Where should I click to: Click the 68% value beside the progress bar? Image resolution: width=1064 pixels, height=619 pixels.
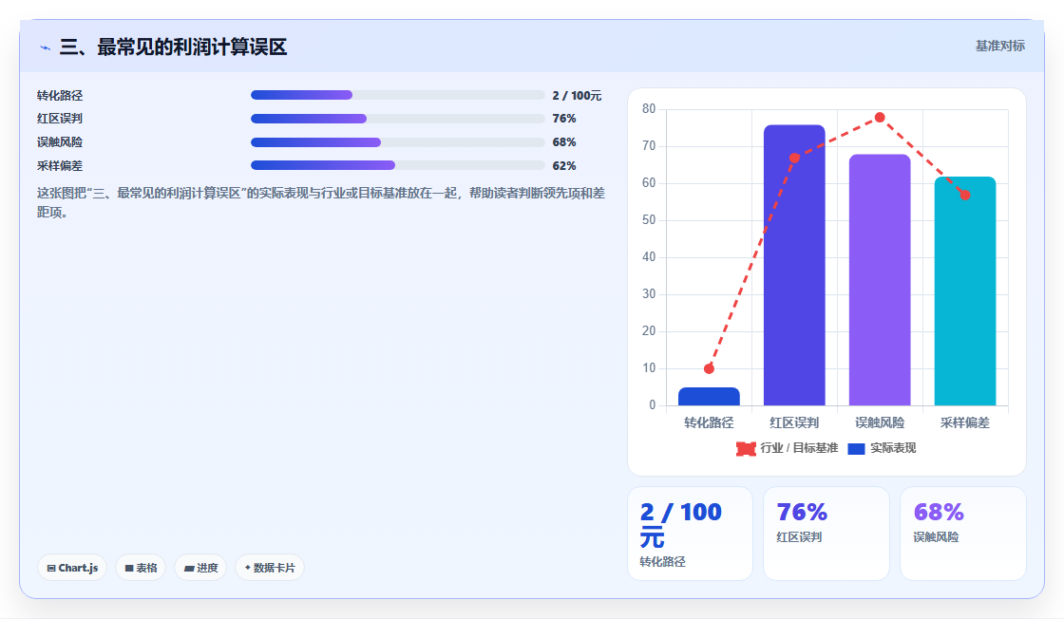point(564,142)
